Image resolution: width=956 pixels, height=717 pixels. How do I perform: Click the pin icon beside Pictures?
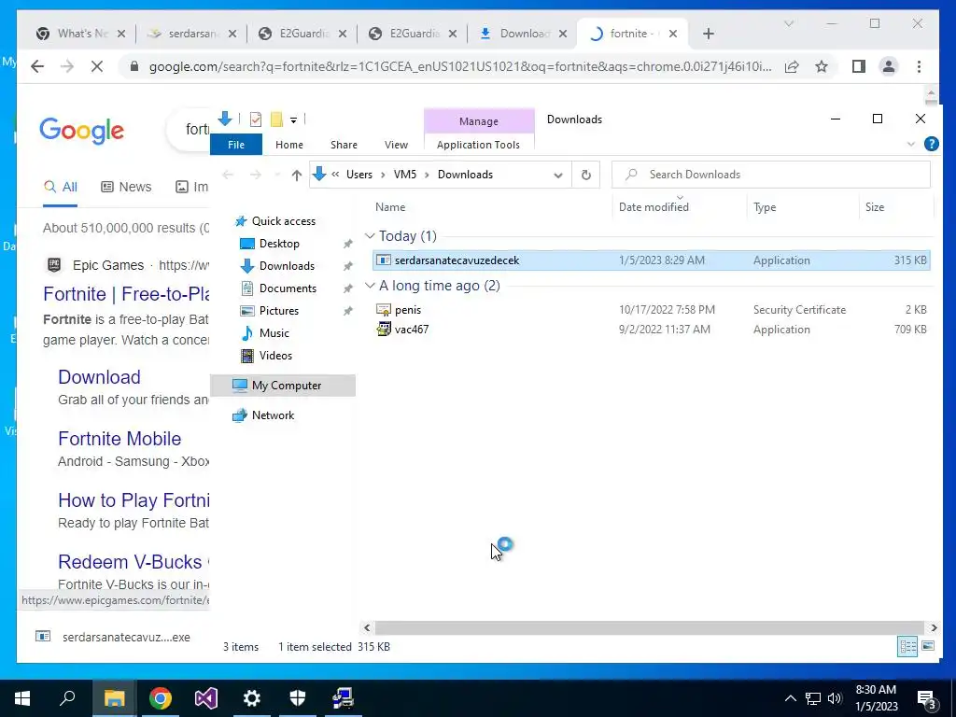click(x=347, y=311)
